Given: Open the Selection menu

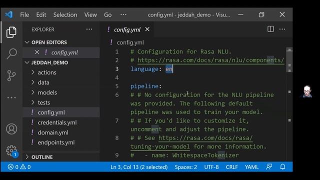Looking at the screenshot, I should [x=65, y=14].
